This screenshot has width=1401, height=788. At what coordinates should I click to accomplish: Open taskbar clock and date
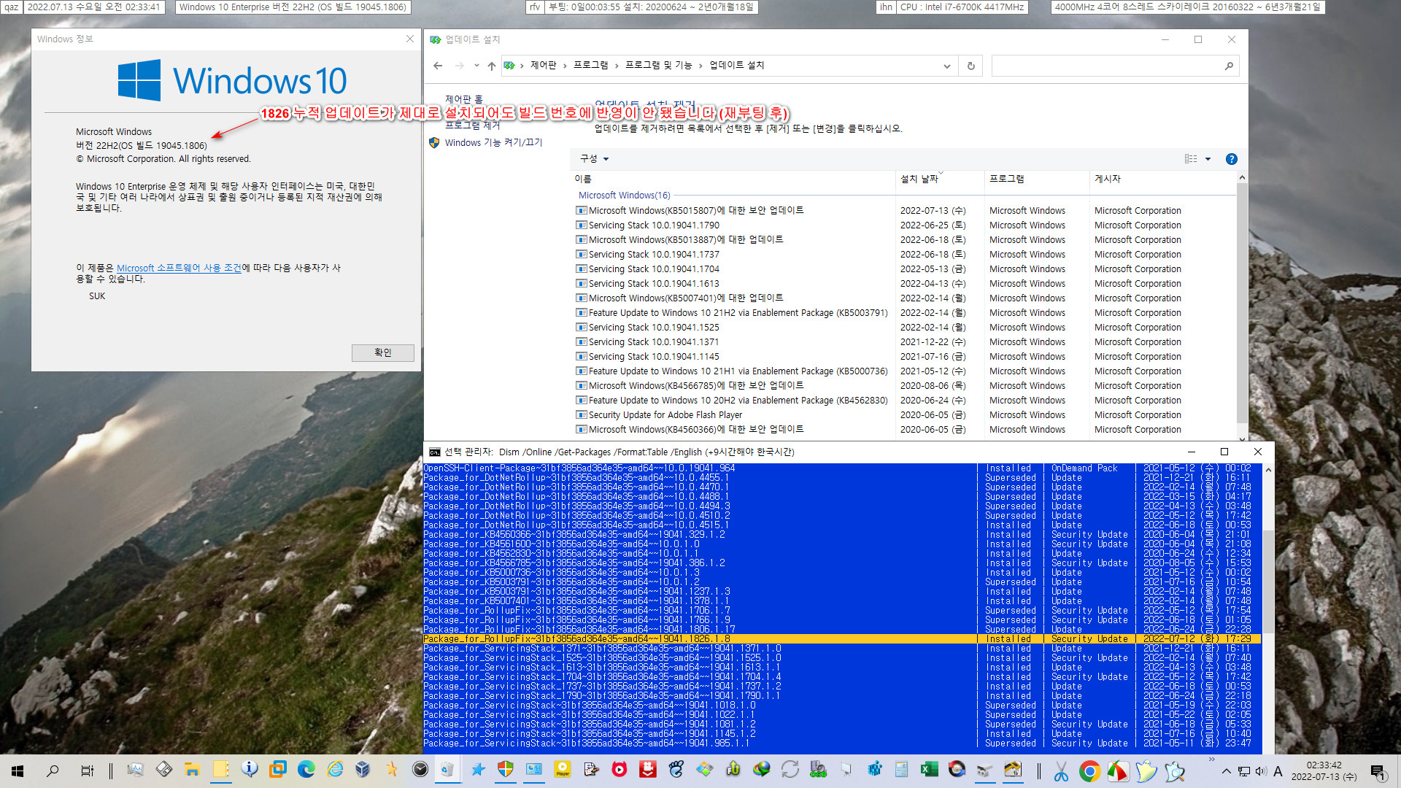click(1324, 771)
